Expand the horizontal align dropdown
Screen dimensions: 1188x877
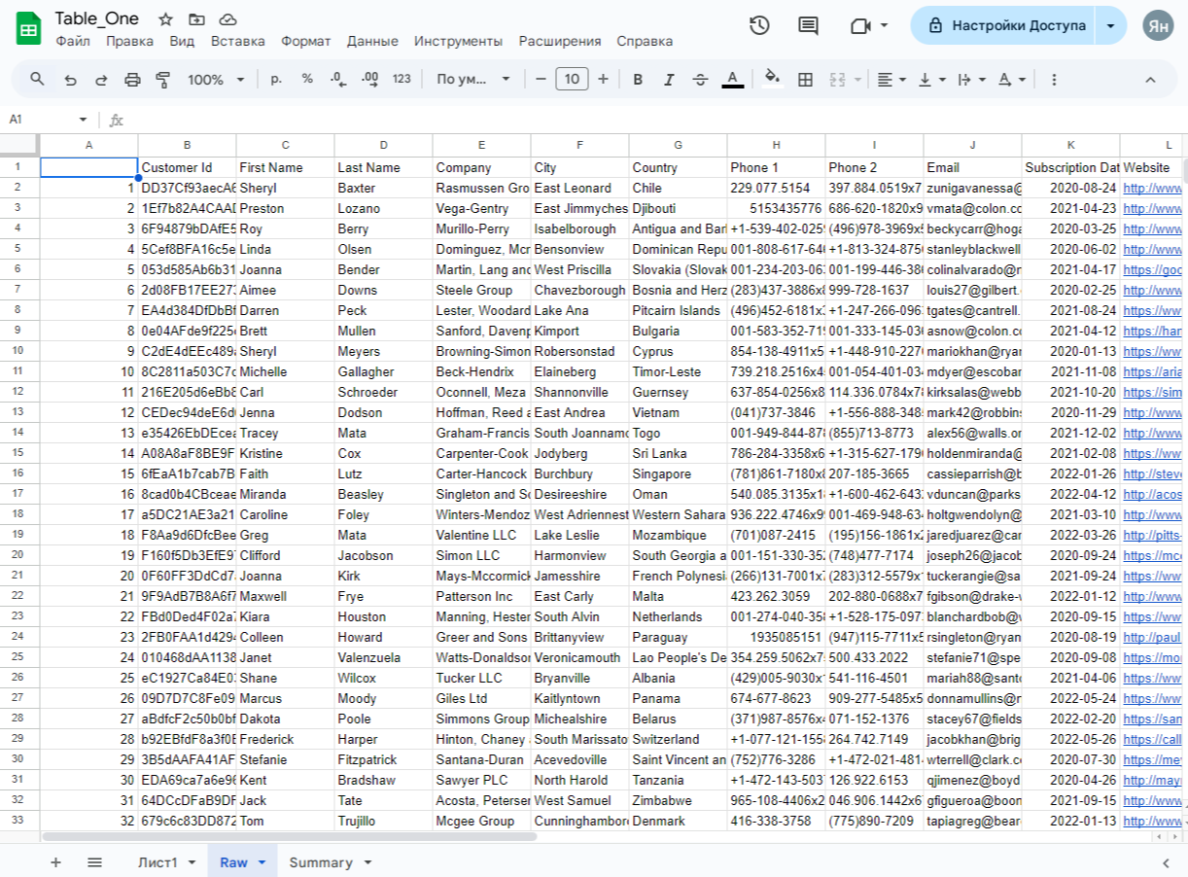point(891,80)
